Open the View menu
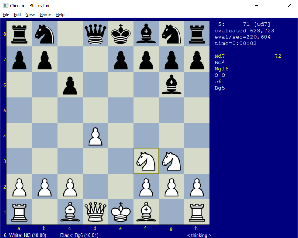Screen dimensions: 298x238 click(x=30, y=14)
